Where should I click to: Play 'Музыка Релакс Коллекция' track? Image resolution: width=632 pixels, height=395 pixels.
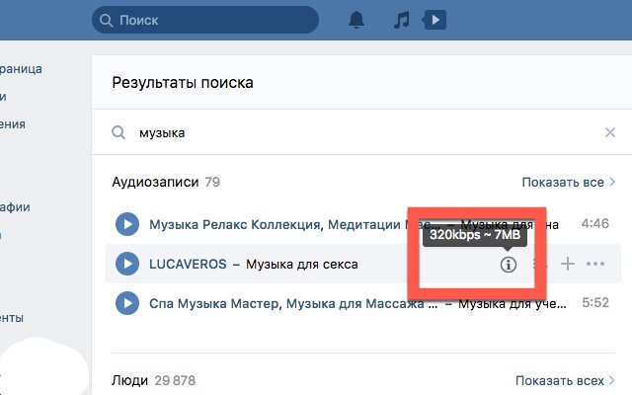(127, 224)
